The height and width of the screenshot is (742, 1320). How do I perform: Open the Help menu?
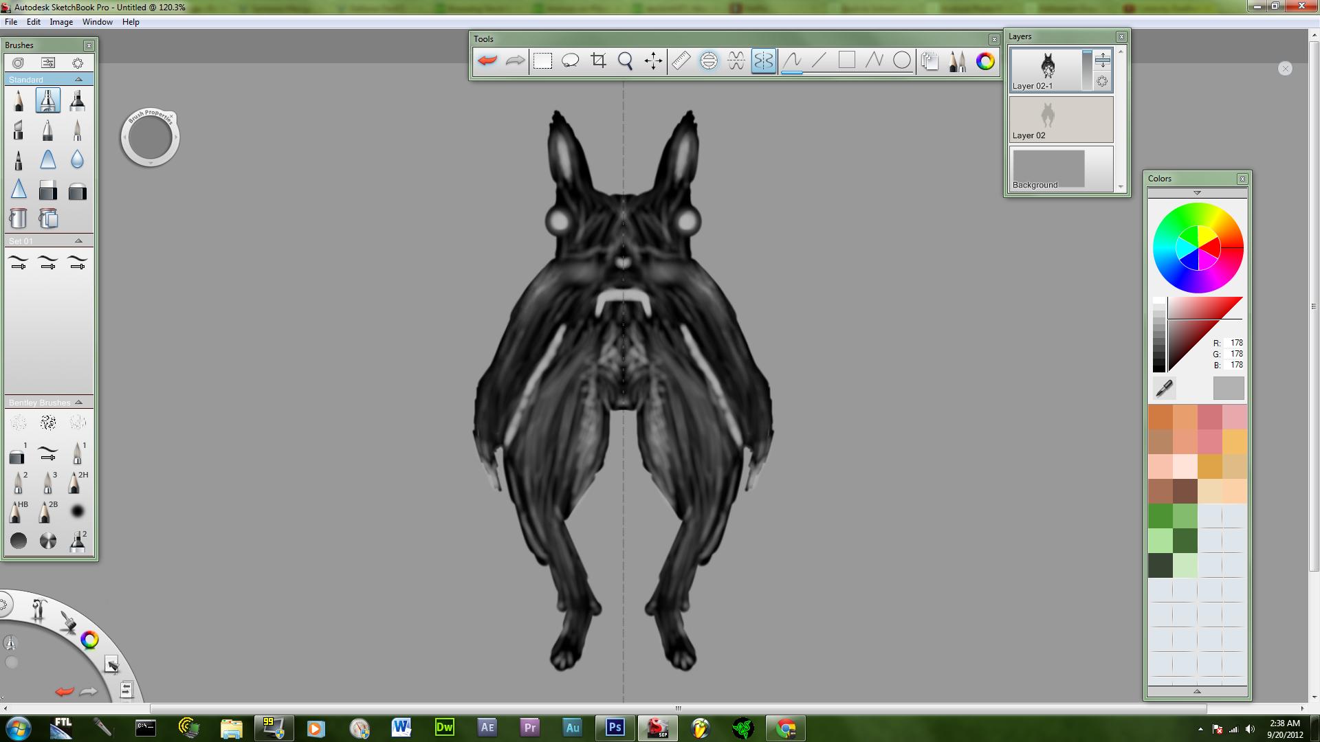coord(131,22)
